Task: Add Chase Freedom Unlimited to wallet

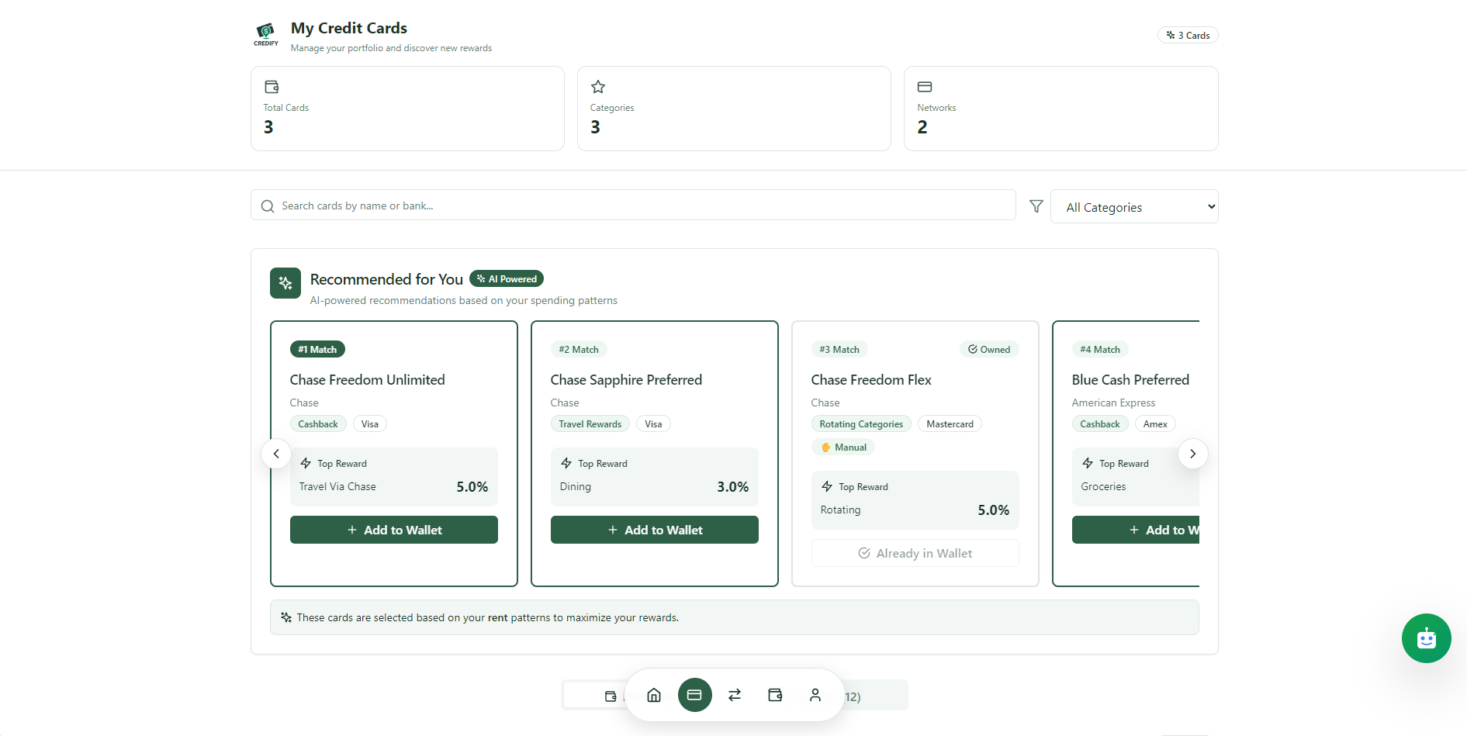Action: coord(394,530)
